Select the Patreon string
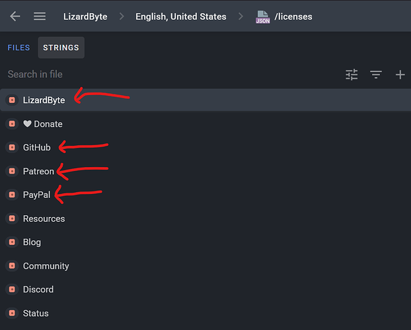The height and width of the screenshot is (330, 411). click(38, 171)
